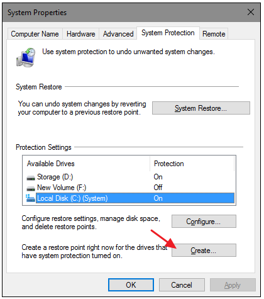Cancel the dialog changes
This screenshot has width=264, height=299.
[182, 285]
